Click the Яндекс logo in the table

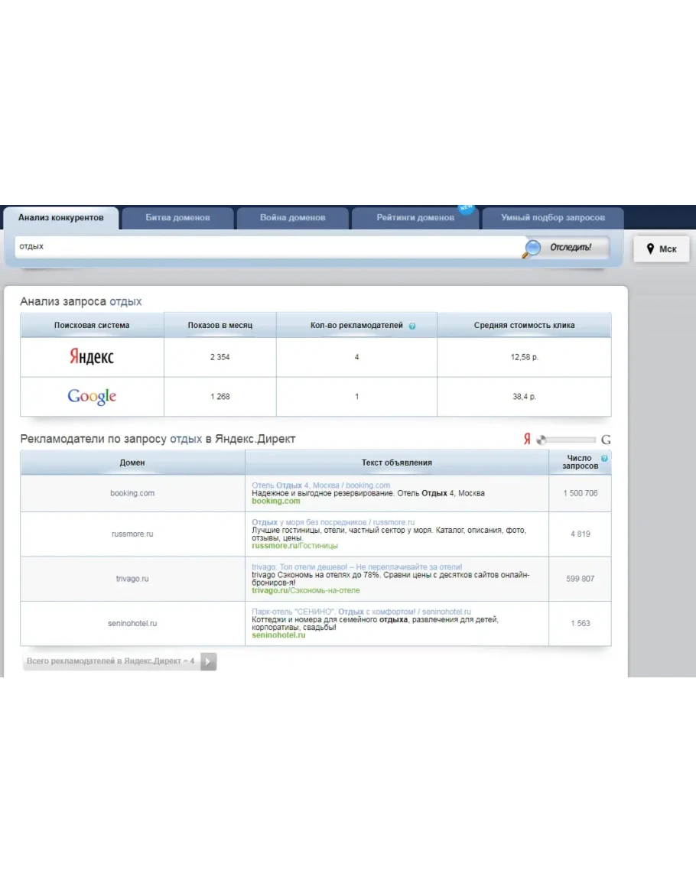pyautogui.click(x=92, y=357)
